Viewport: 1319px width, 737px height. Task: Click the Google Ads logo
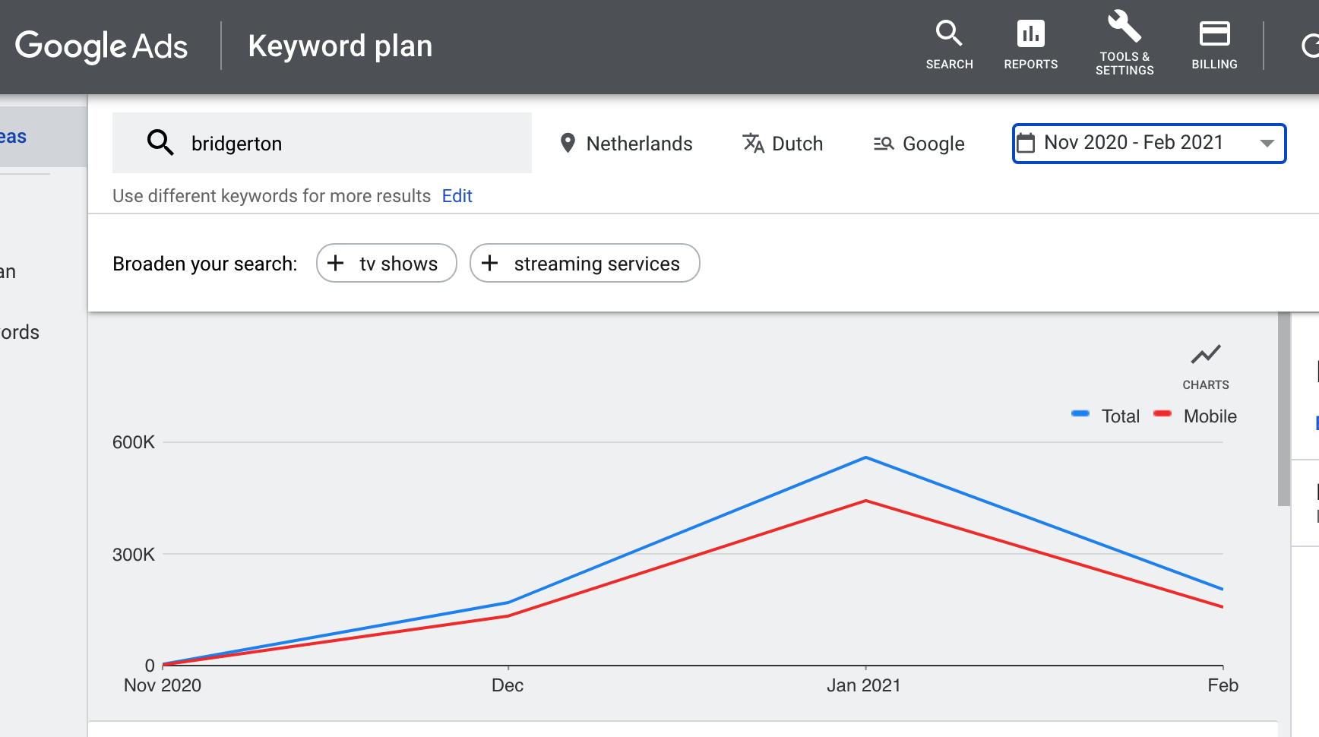click(101, 46)
